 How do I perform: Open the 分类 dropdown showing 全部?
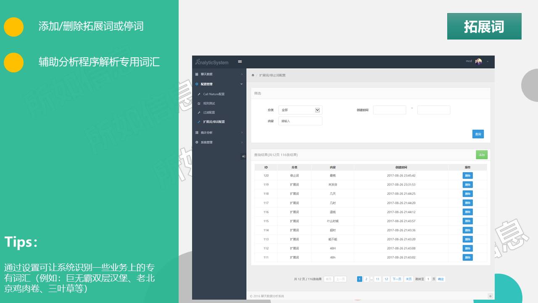click(x=300, y=110)
